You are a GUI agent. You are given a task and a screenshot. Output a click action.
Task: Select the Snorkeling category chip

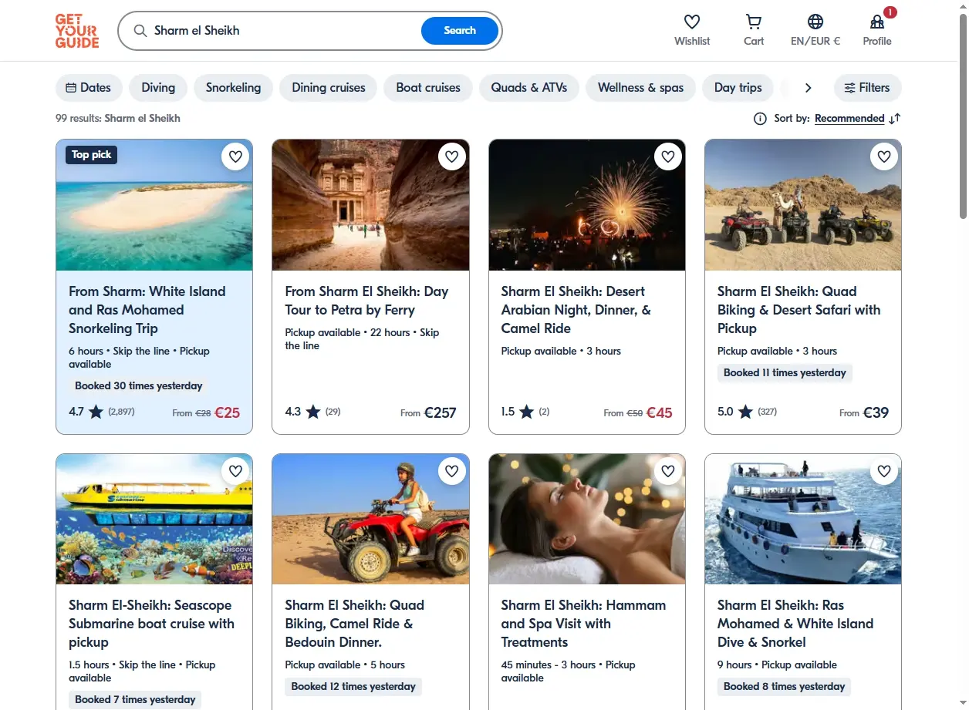click(233, 88)
